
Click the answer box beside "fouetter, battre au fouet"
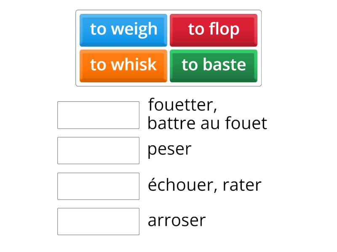coord(98,113)
